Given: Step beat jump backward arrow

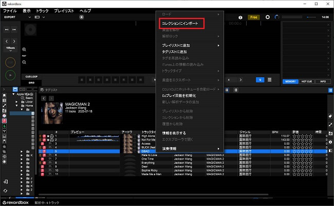Looking at the screenshot, I should [x=7, y=41].
